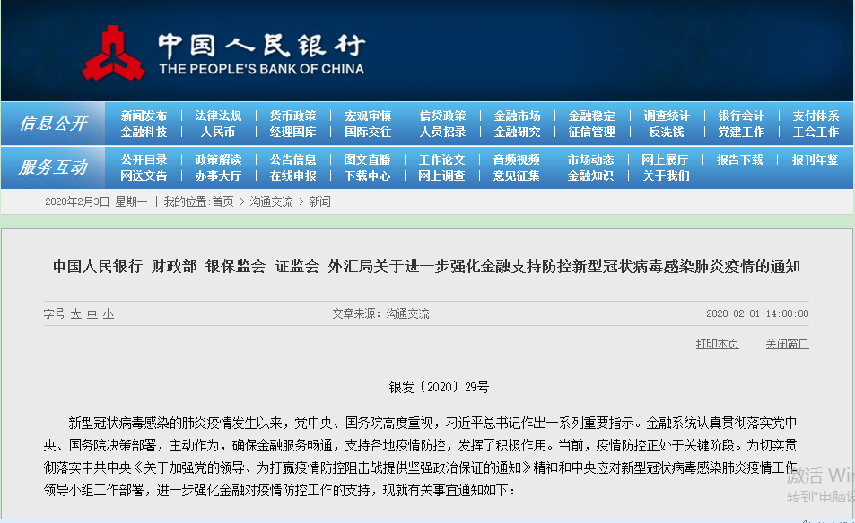Open 金融知识 navigation link
Screen dimensions: 855x523
click(x=590, y=176)
